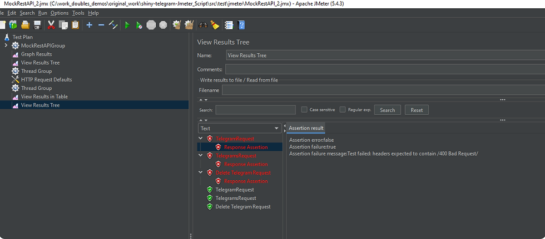
Task: Enable the Case sensitive checkbox
Action: click(x=304, y=110)
